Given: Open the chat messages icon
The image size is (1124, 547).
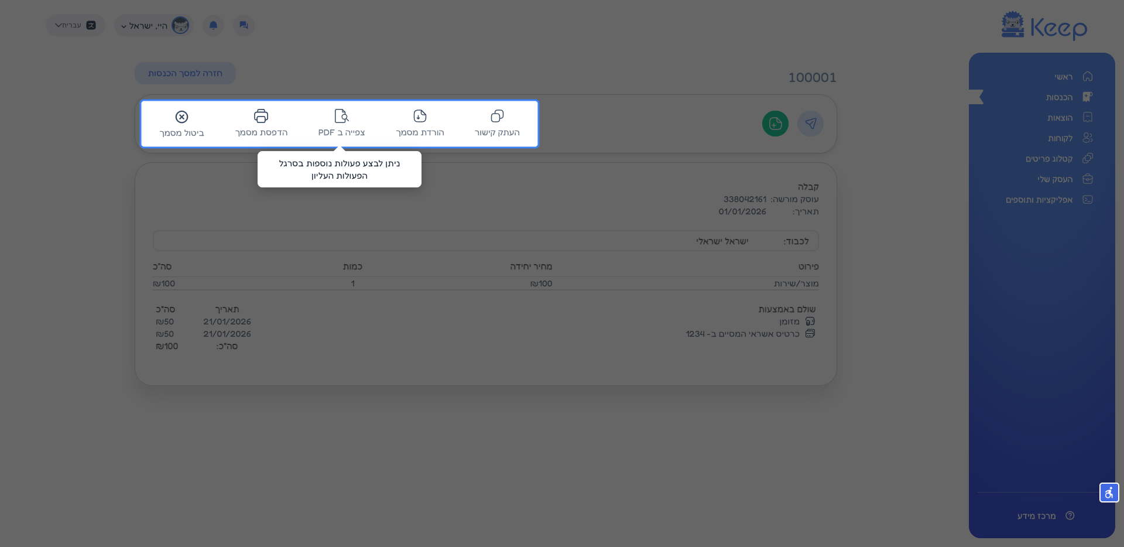Looking at the screenshot, I should pos(244,25).
